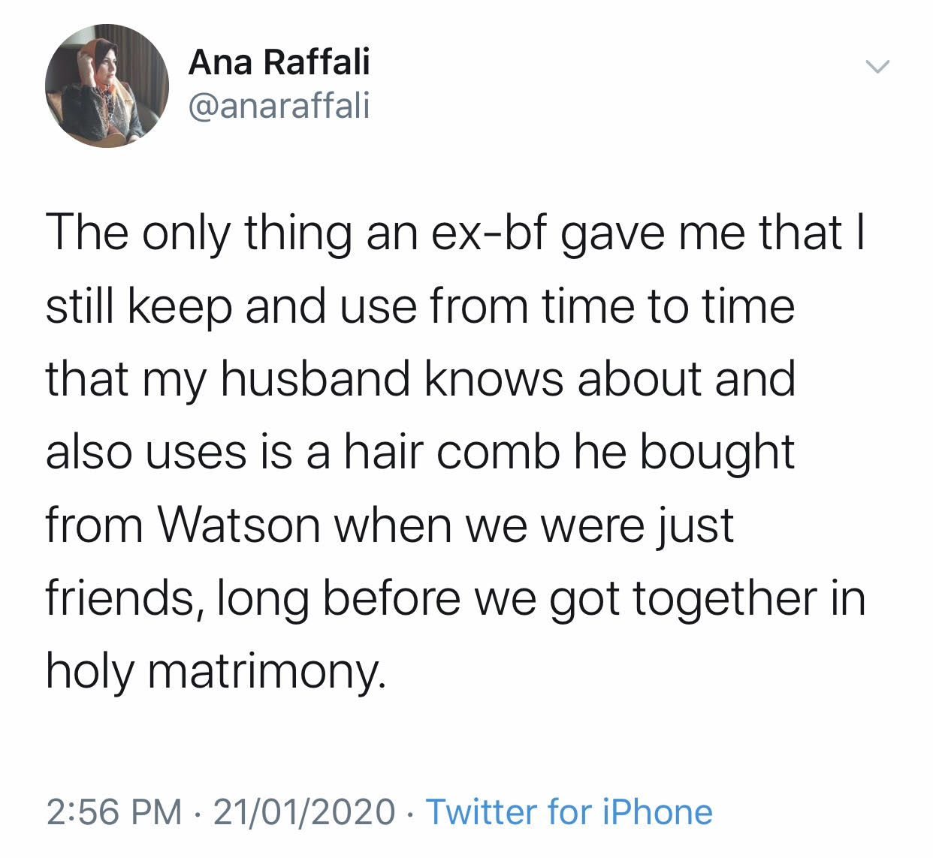The image size is (933, 858).
Task: Open the @anaraffali handle link
Action: (279, 106)
